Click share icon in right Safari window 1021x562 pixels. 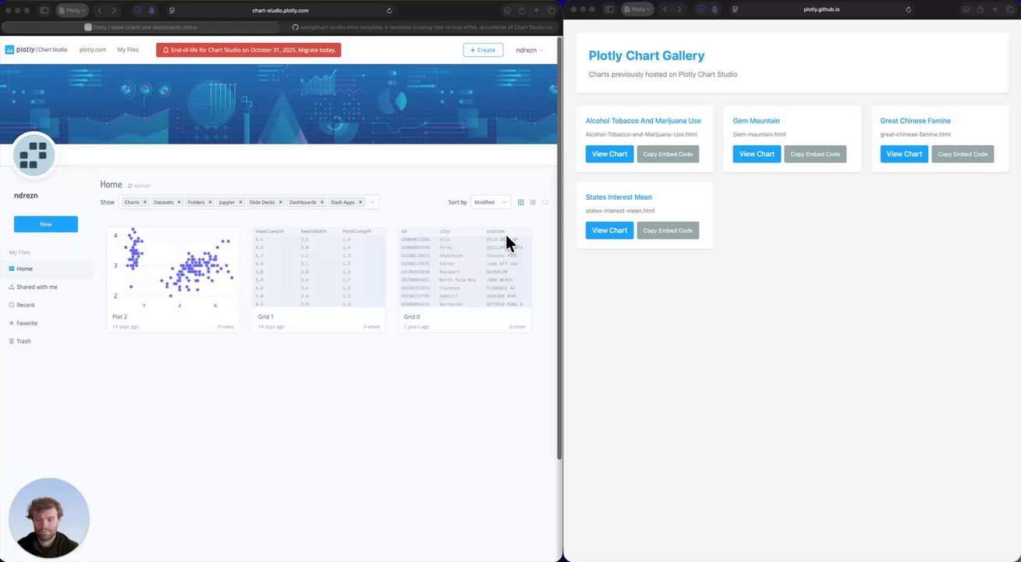pos(980,9)
